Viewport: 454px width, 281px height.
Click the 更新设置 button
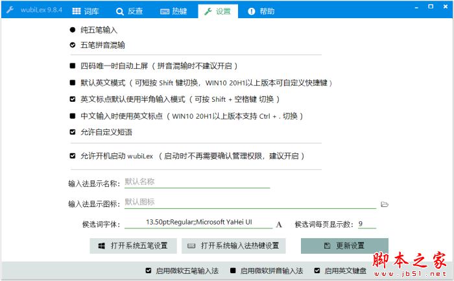click(x=344, y=246)
